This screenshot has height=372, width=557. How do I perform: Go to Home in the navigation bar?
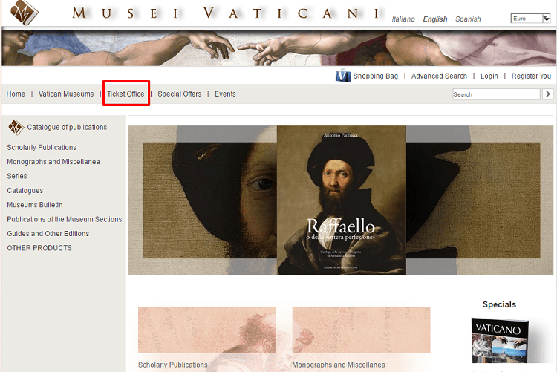coord(16,94)
